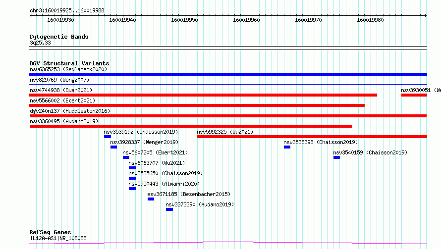Click the Cytogenetic Bands track title
This screenshot has height=249, width=441.
click(59, 37)
